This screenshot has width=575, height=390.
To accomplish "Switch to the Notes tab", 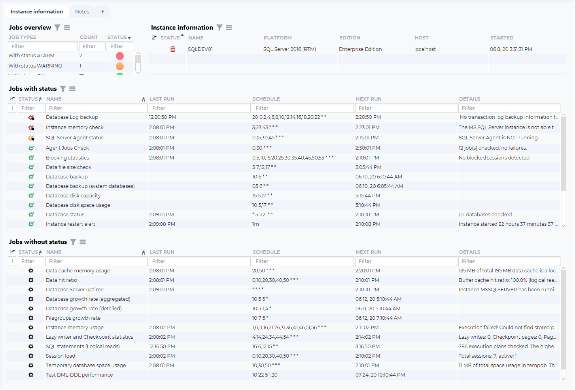I will pyautogui.click(x=82, y=12).
